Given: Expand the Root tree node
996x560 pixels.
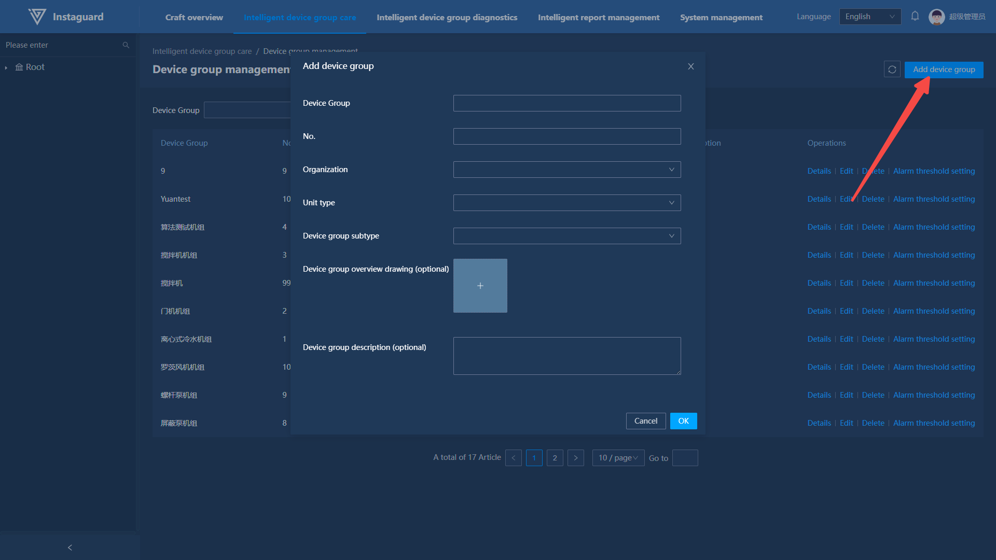Looking at the screenshot, I should pyautogui.click(x=6, y=67).
